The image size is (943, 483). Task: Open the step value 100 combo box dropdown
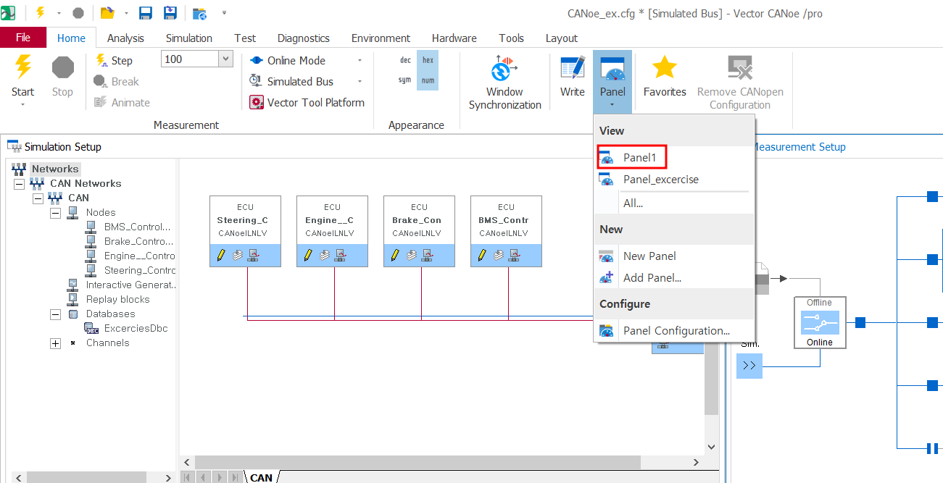pos(225,59)
